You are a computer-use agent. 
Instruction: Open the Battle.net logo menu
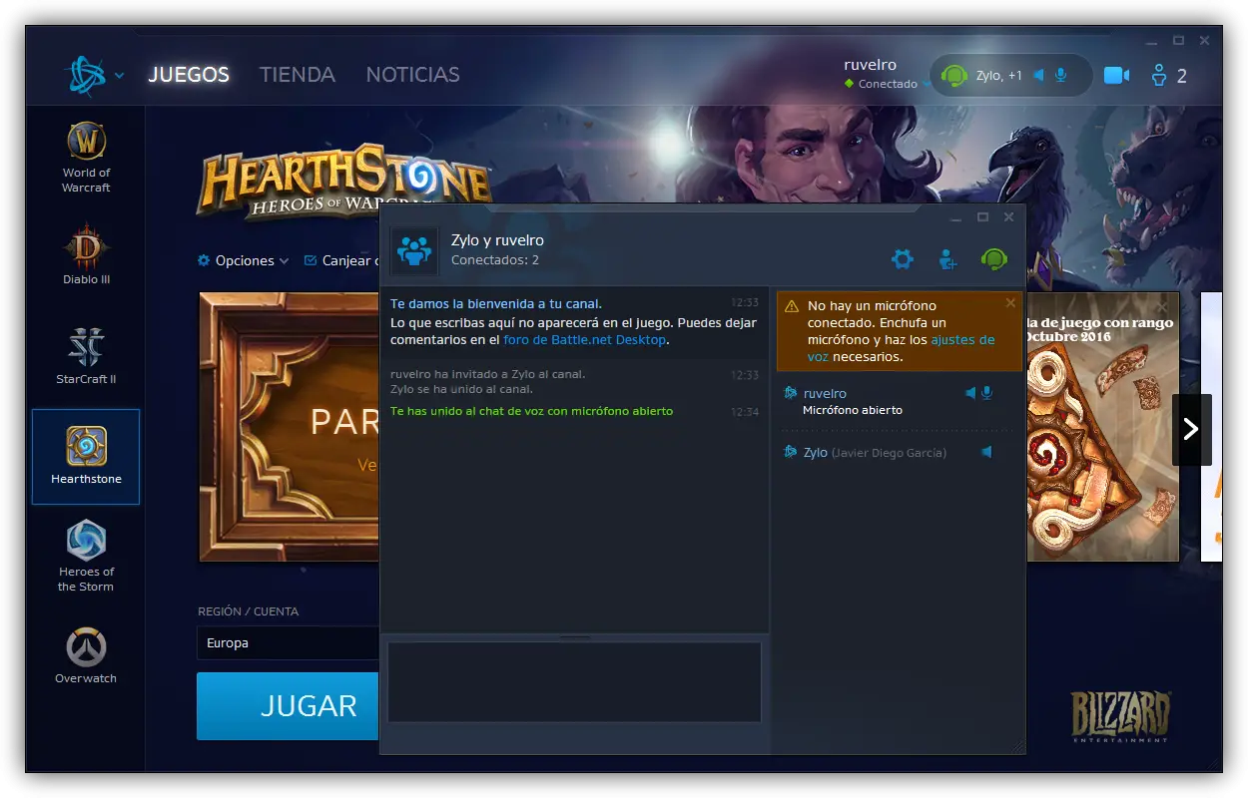point(95,75)
